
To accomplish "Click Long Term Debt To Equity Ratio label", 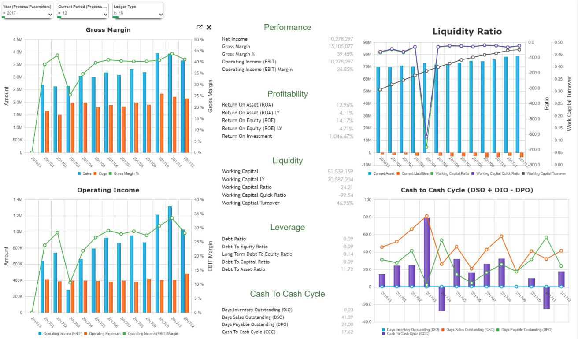I will [x=257, y=254].
